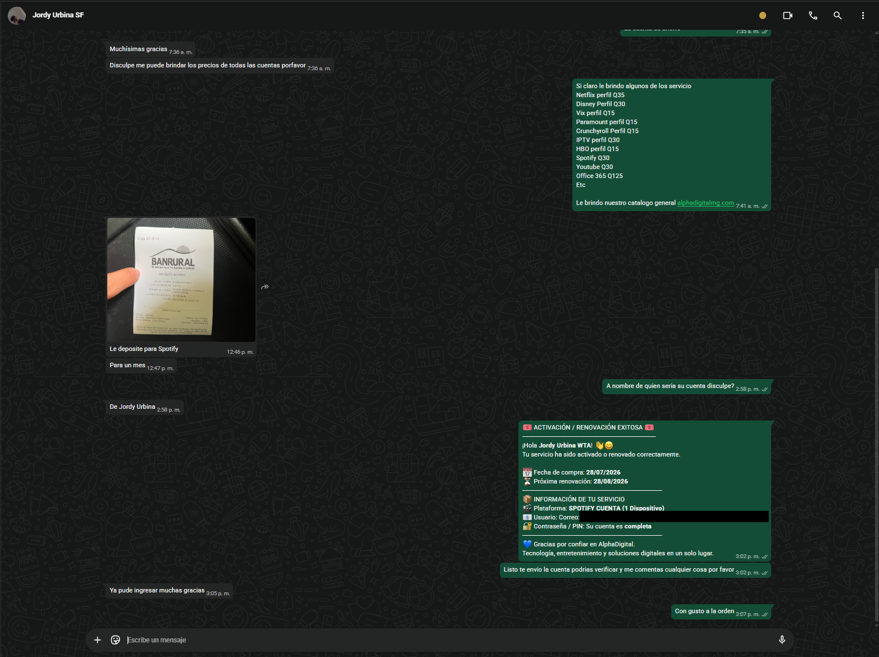This screenshot has height=657, width=879.
Task: Click the 'Paramount perfil Q15' price line
Action: [x=607, y=122]
